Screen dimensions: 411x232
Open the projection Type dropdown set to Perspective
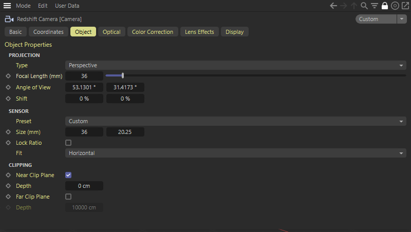click(x=236, y=65)
